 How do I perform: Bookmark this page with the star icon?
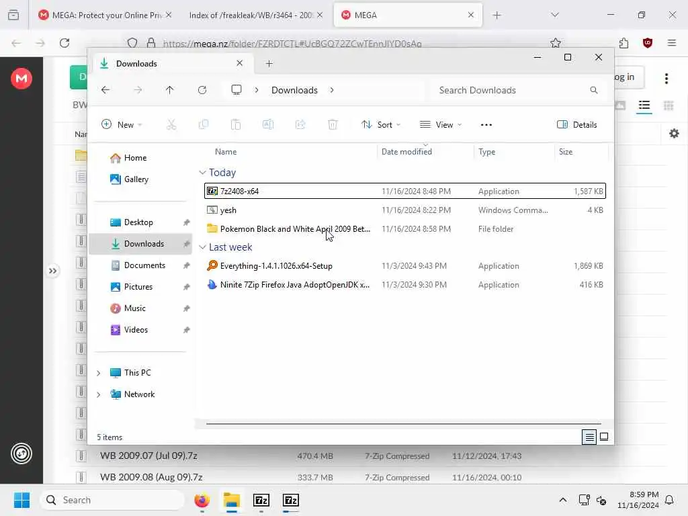click(x=556, y=43)
